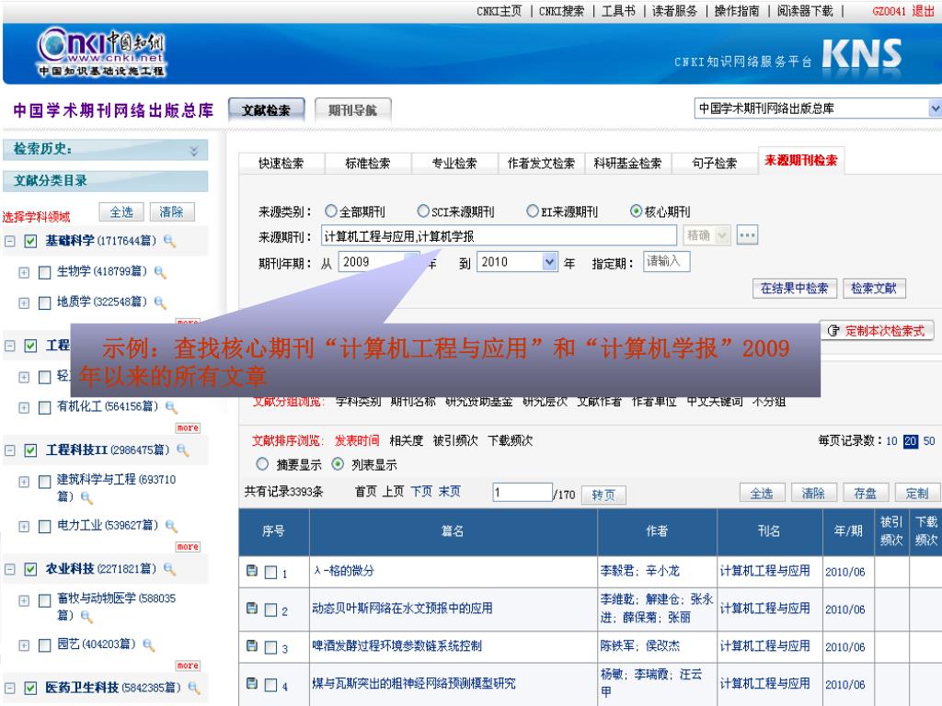Expand 生物学 tree node
The image size is (942, 706).
(x=23, y=272)
